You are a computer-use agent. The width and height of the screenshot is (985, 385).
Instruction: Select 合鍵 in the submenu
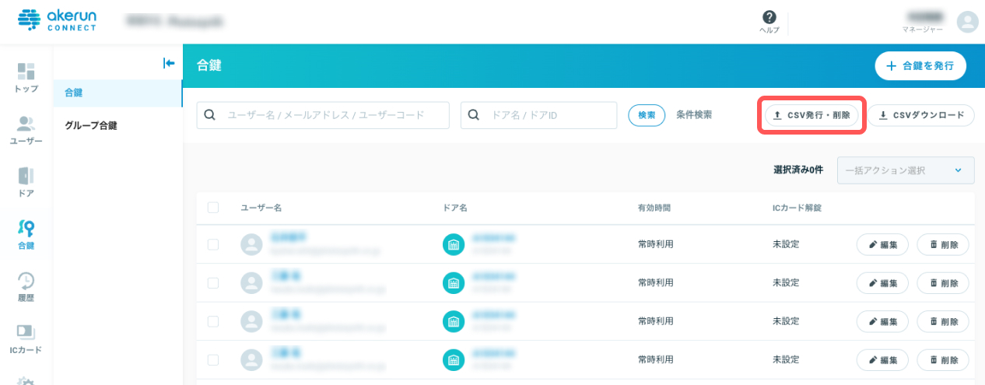click(x=117, y=93)
